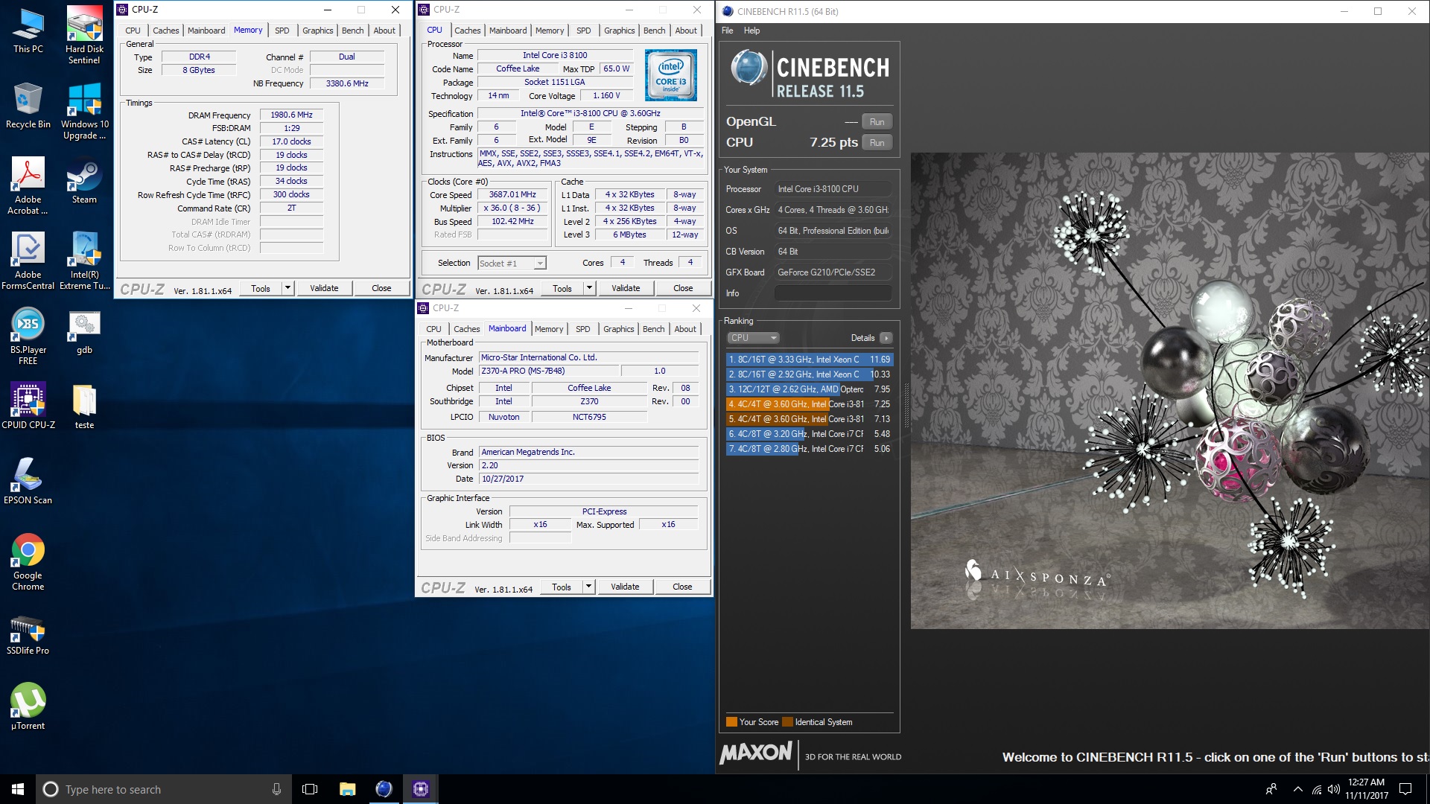Click Tools button in Mainboard CPU-Z window

pyautogui.click(x=562, y=587)
